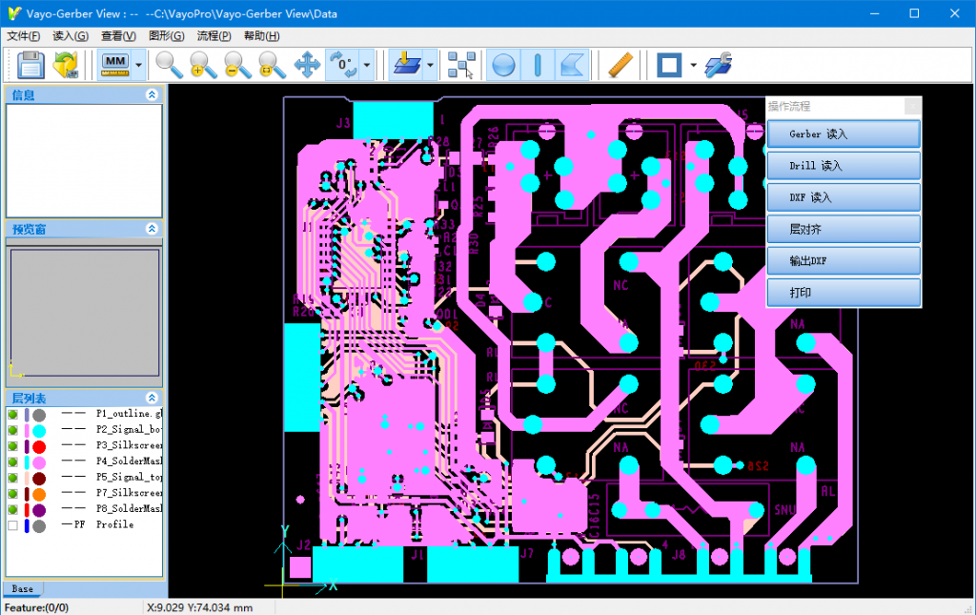976x615 pixels.
Task: Click the zoom out magnifier icon
Action: click(x=237, y=65)
